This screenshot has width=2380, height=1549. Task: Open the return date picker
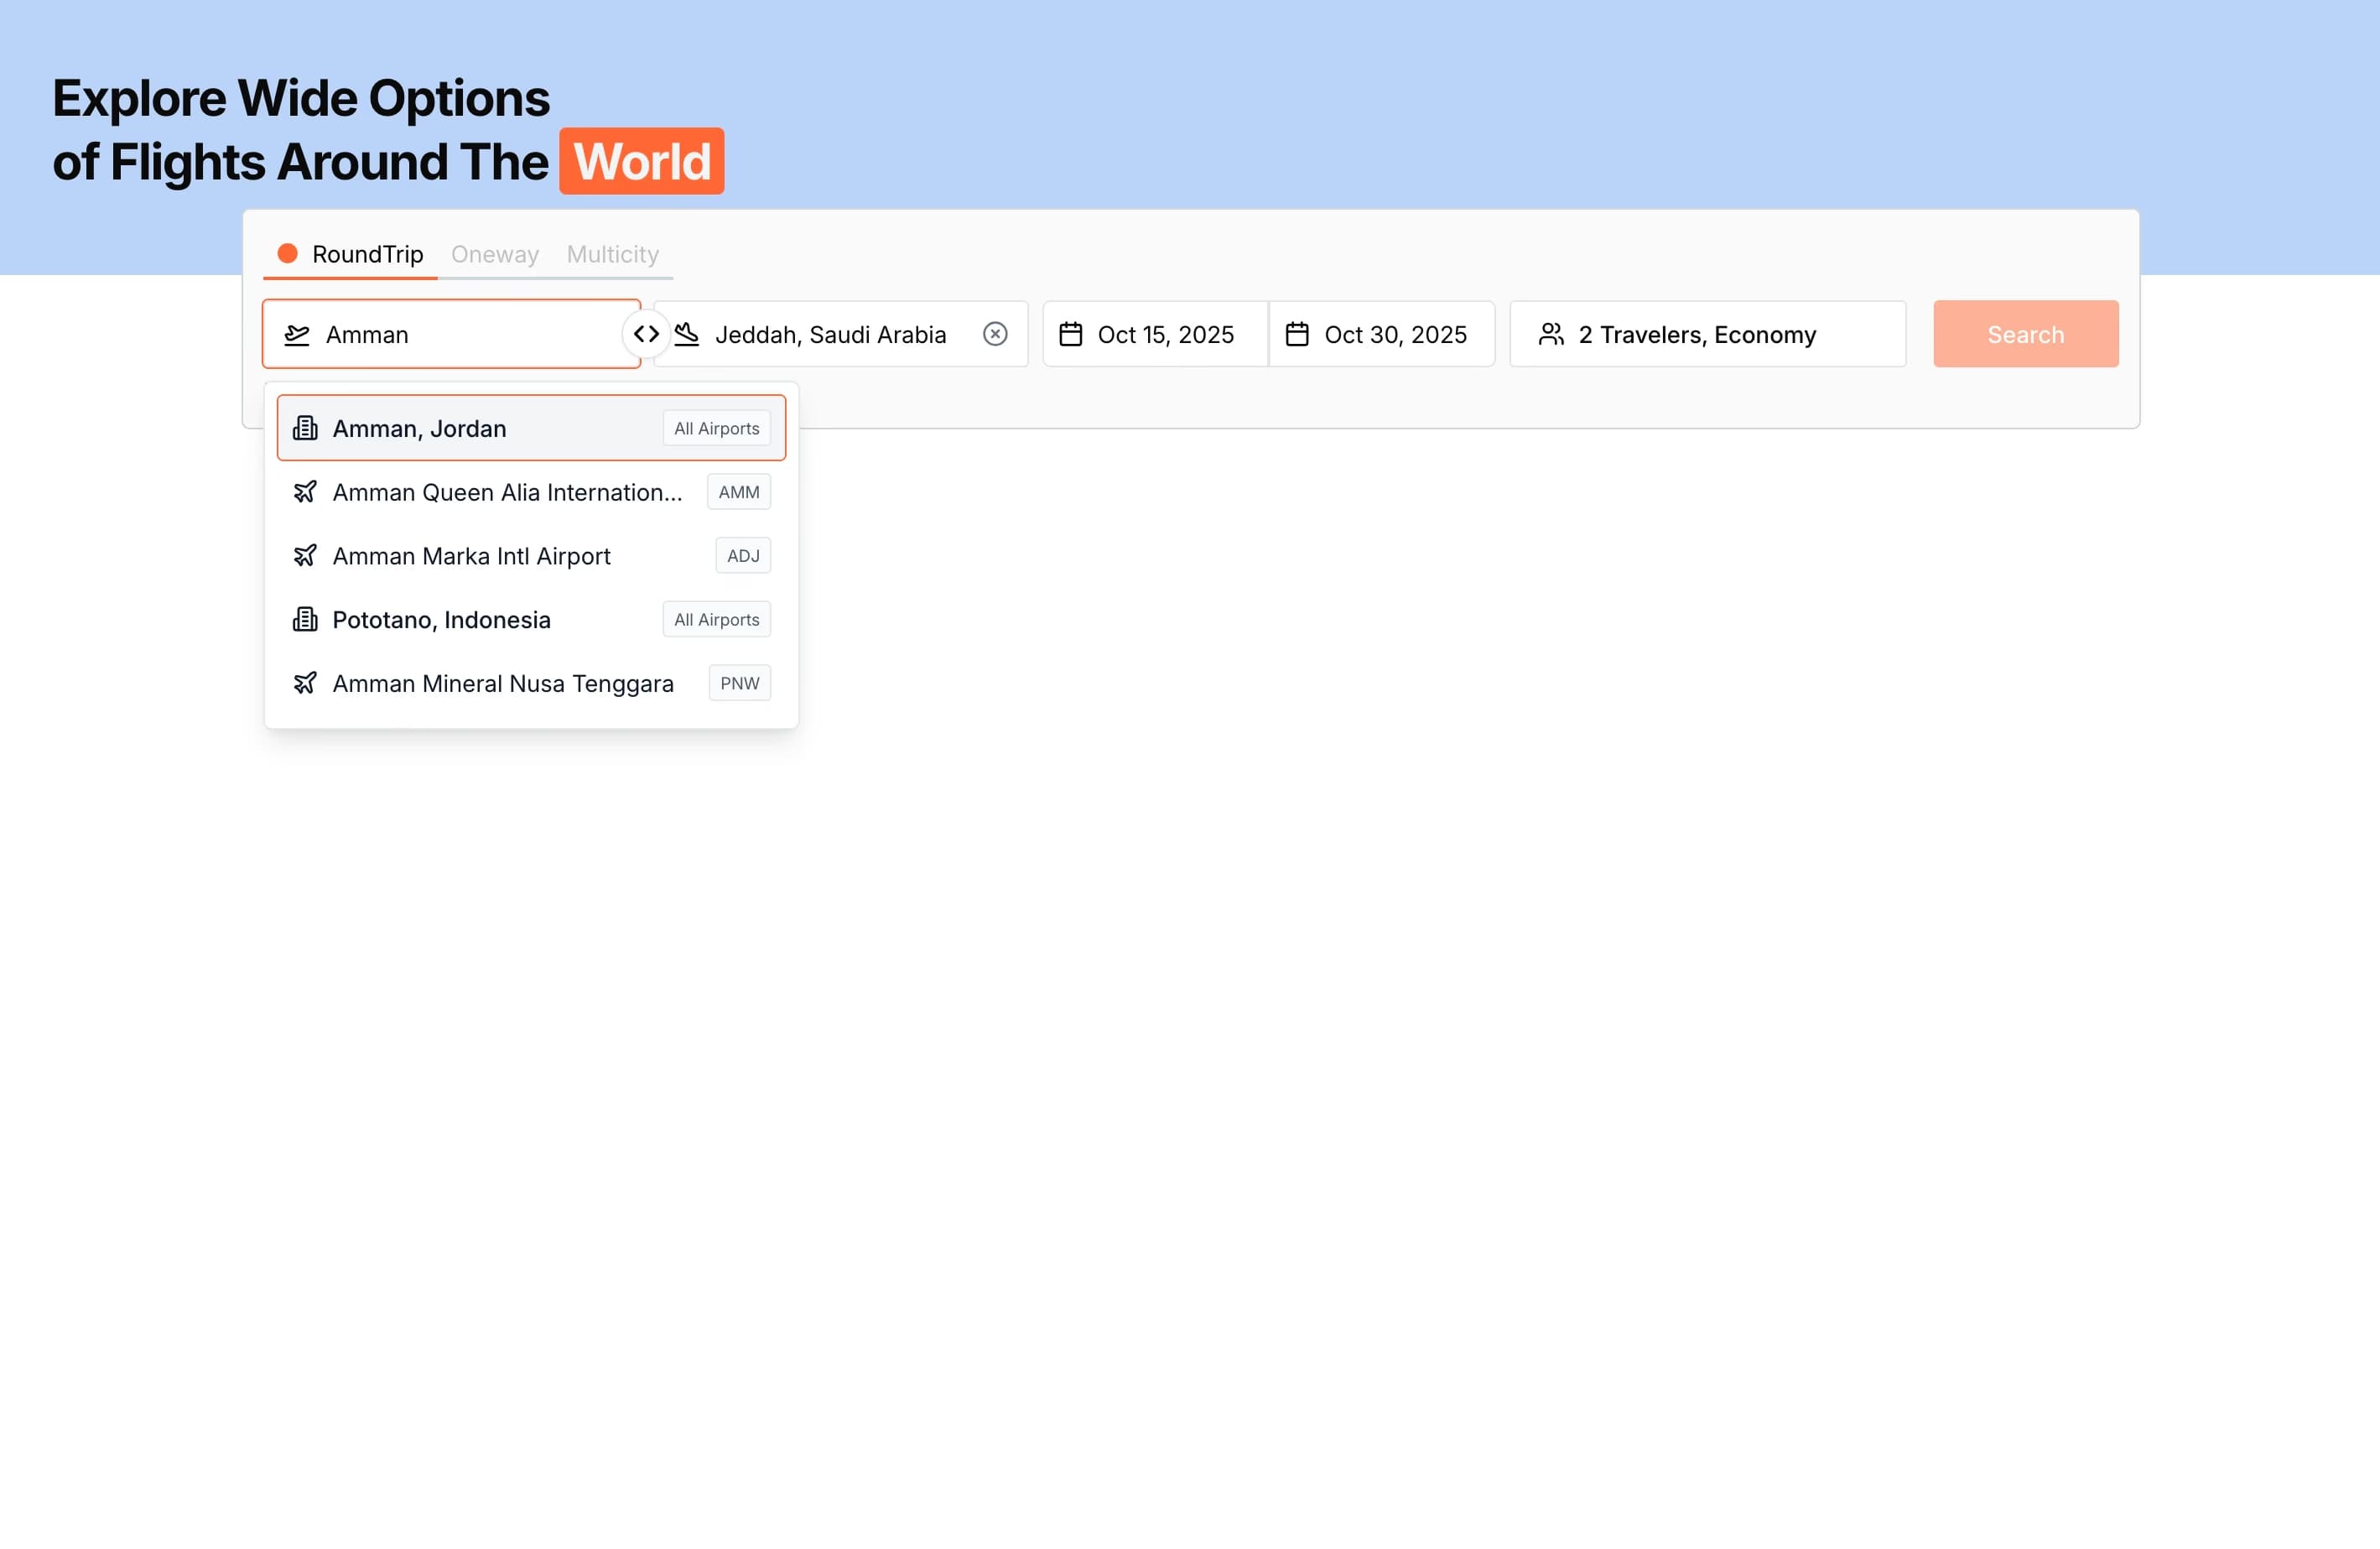point(1383,334)
